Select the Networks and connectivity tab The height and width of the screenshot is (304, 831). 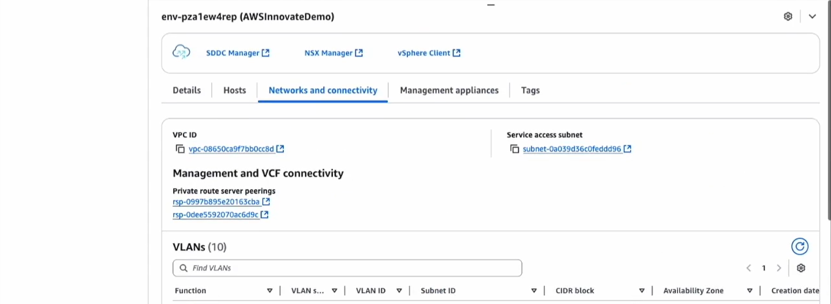323,90
